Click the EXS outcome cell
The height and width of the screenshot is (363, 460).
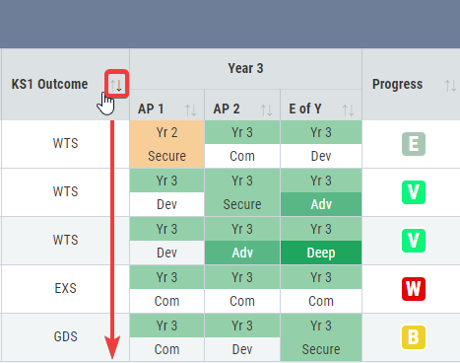click(65, 289)
